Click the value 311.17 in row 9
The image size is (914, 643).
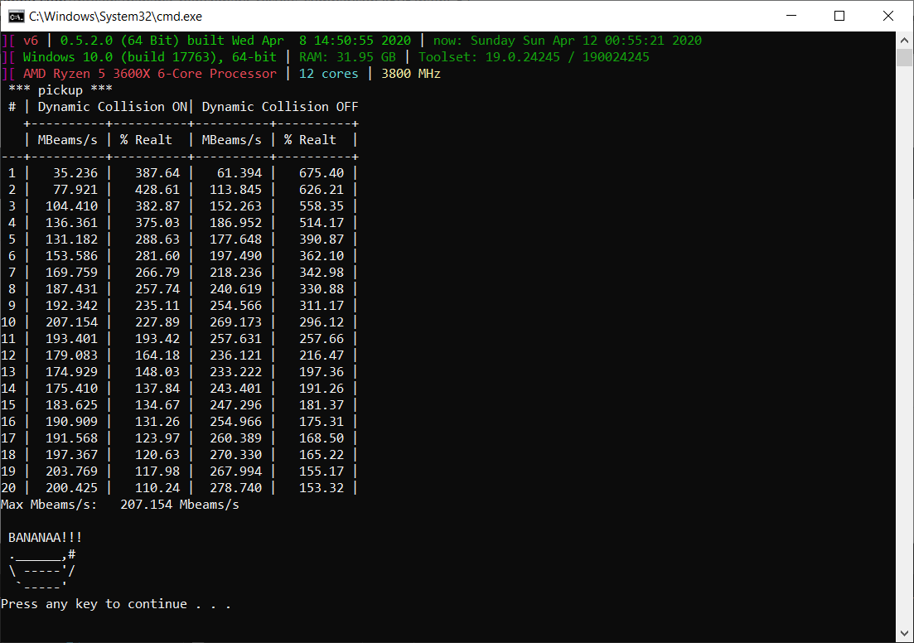click(322, 306)
